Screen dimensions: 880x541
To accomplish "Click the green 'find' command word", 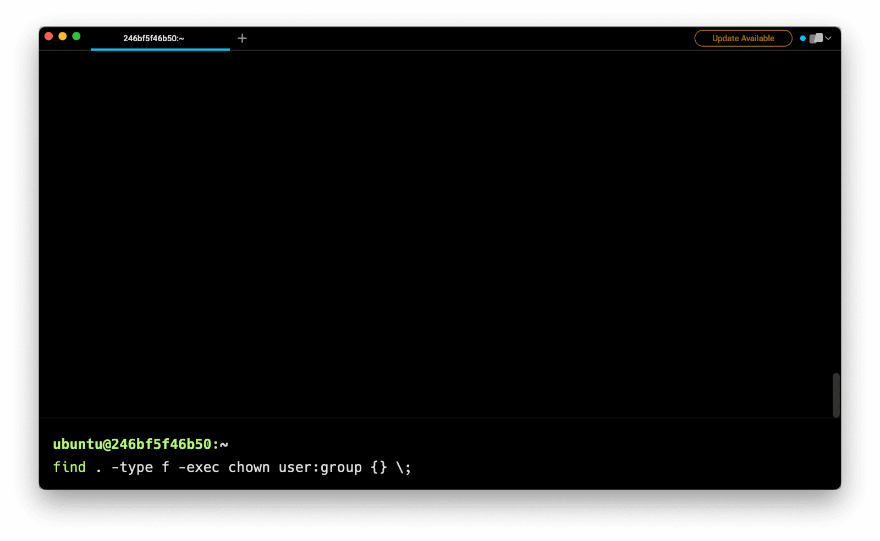I will tap(69, 467).
